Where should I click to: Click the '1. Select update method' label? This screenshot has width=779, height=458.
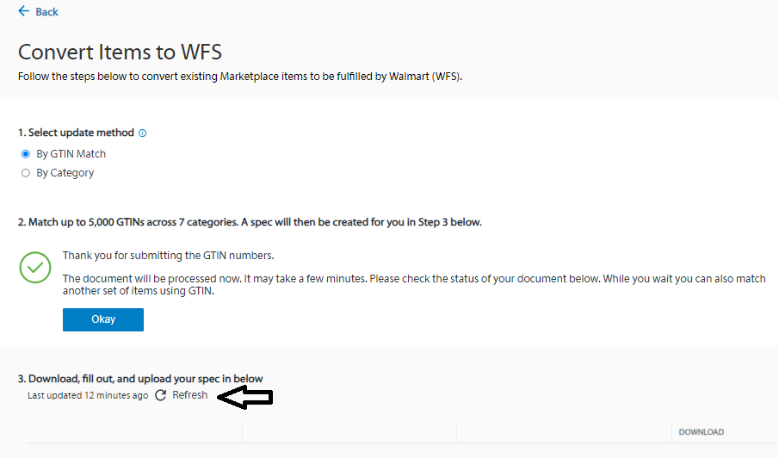(76, 133)
